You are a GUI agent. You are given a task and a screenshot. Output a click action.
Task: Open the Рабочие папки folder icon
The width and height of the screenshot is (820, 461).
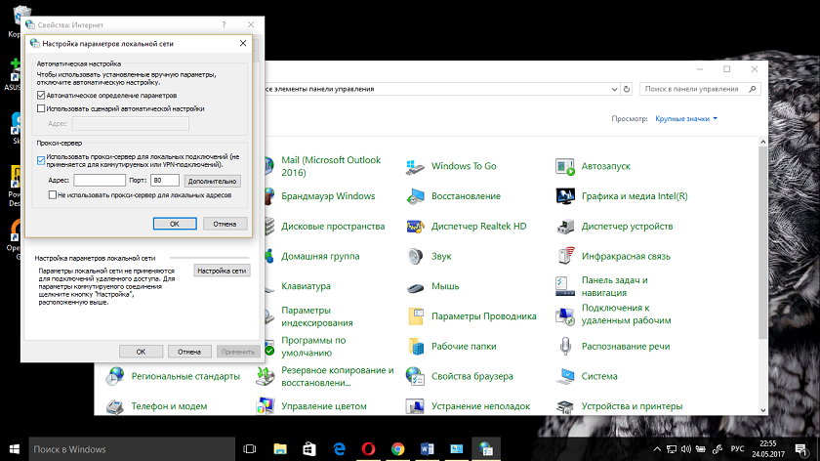416,346
